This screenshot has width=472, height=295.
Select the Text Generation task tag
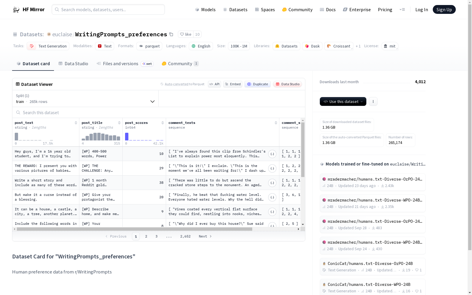[x=48, y=46]
